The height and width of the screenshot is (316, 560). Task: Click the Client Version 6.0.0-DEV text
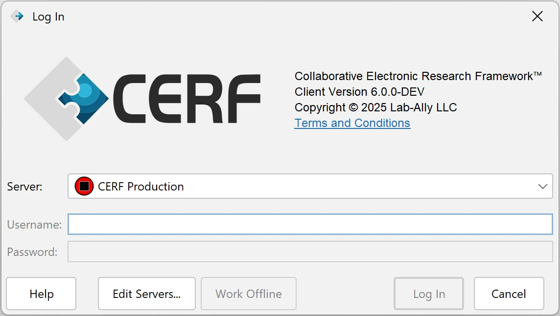tap(359, 92)
